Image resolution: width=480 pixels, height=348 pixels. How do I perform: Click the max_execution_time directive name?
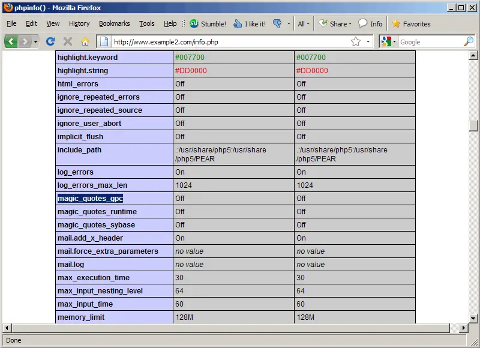pos(94,278)
